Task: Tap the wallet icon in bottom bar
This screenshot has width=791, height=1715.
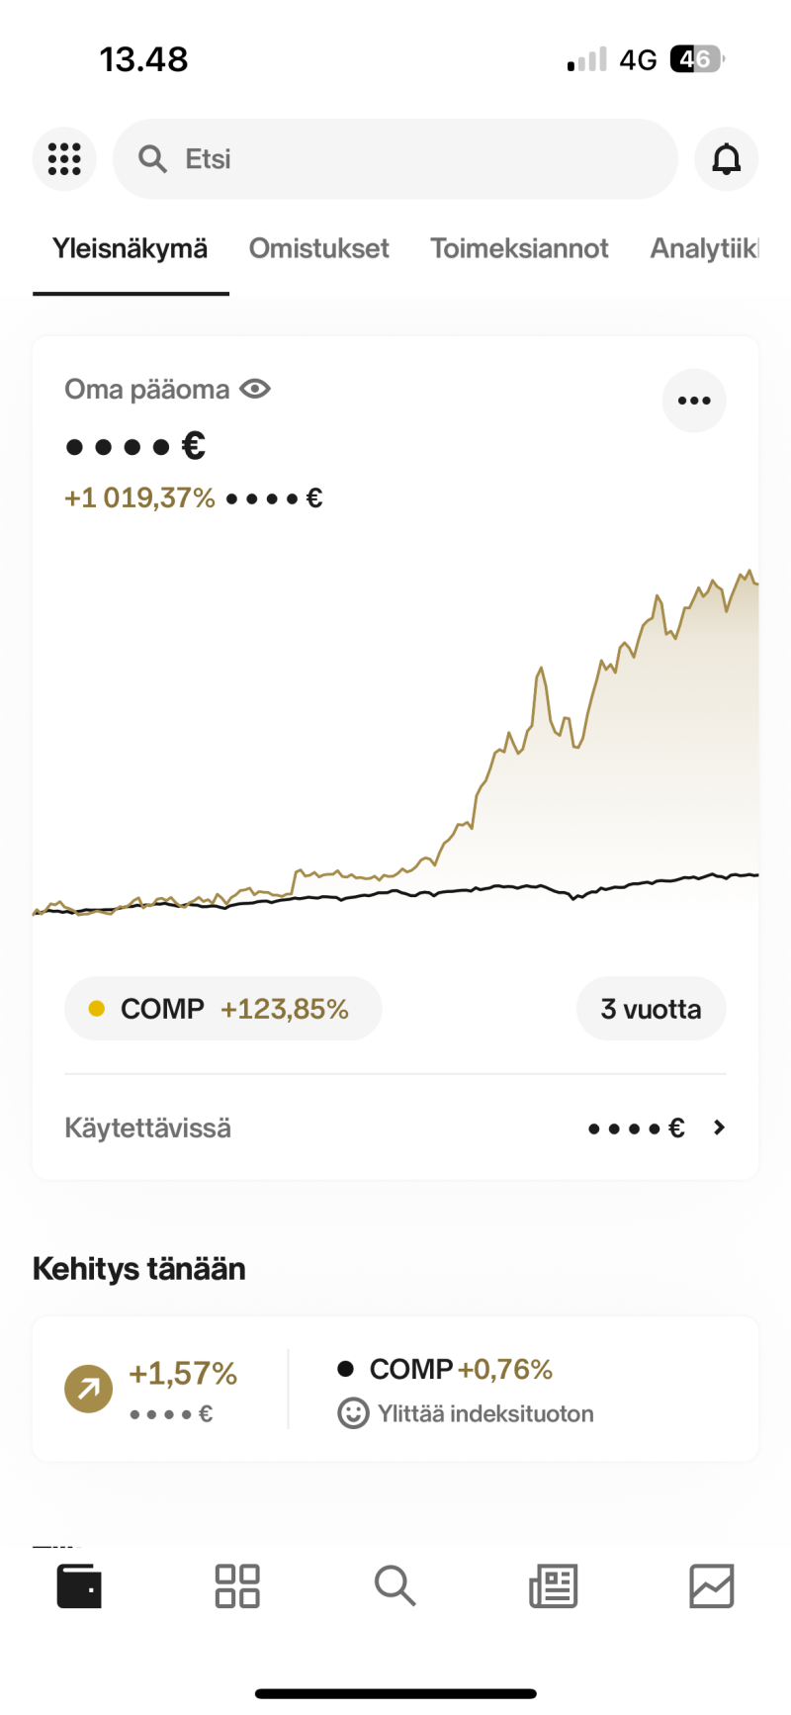Action: pyautogui.click(x=79, y=1585)
